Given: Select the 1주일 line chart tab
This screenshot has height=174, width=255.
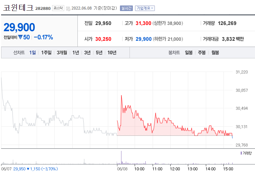Looking at the screenshot, I should pyautogui.click(x=46, y=52).
